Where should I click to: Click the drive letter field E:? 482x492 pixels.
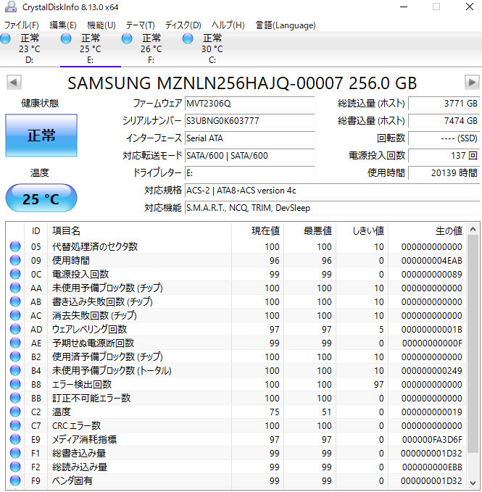point(249,173)
